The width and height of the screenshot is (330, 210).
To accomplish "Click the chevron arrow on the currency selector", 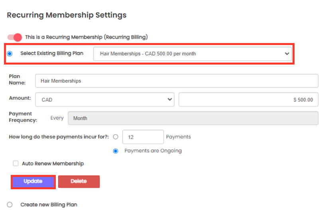I will pyautogui.click(x=170, y=100).
